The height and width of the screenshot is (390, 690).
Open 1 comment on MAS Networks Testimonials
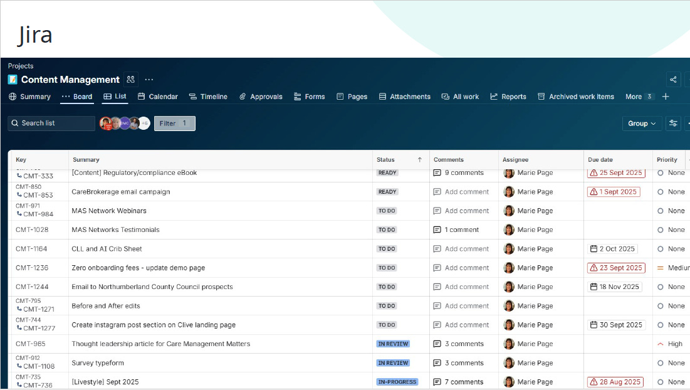[456, 229]
